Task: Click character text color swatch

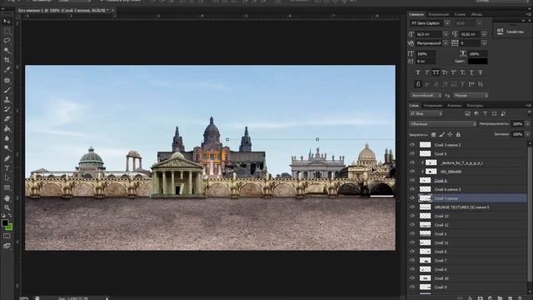Action: pyautogui.click(x=477, y=61)
